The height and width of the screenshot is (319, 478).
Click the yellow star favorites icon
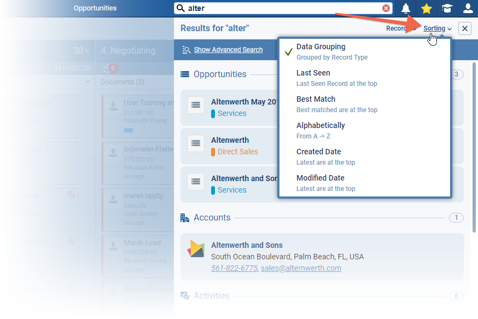click(425, 8)
